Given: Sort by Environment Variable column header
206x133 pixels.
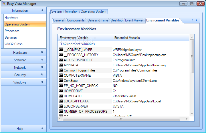Looking at the screenshot, I should tap(85, 38).
